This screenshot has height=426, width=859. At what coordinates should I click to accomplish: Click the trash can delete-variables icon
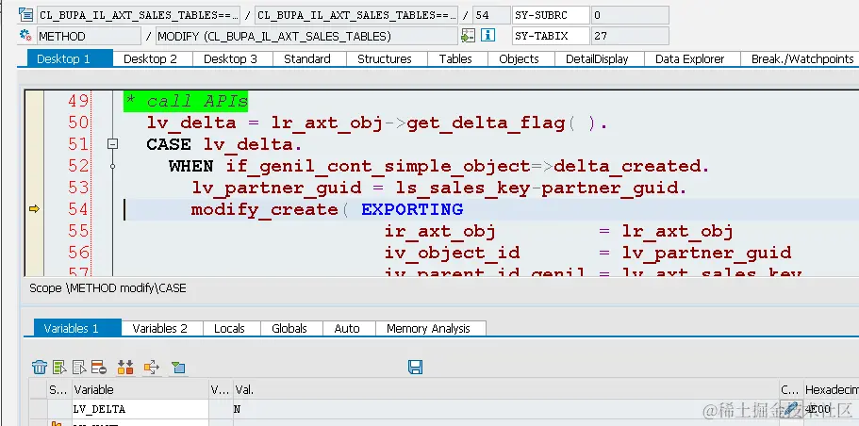40,368
